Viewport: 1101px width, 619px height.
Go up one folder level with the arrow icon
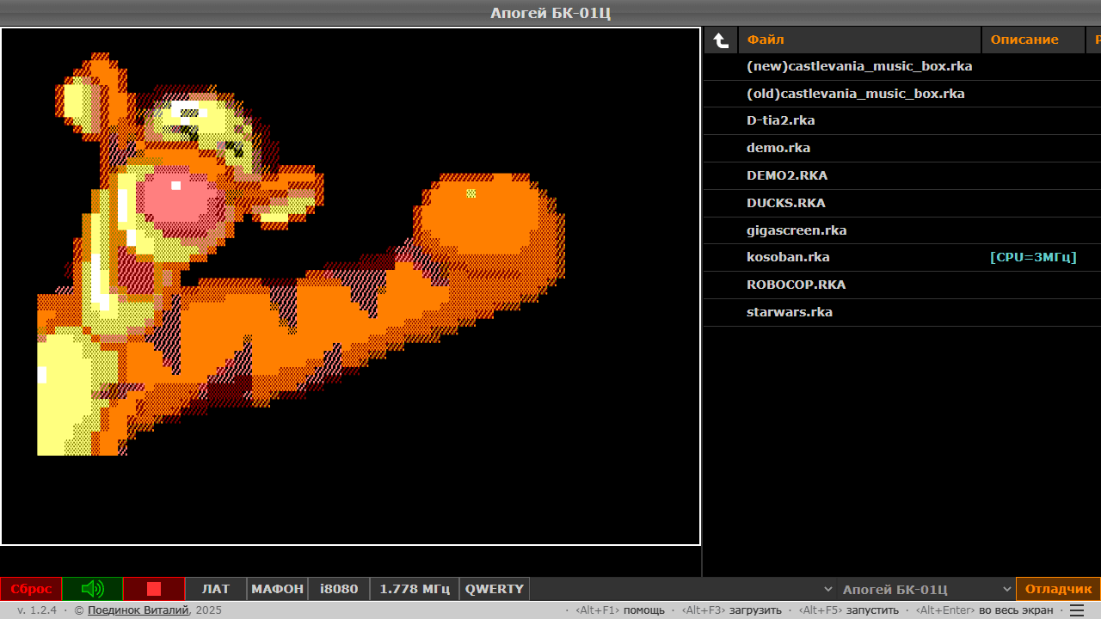coord(721,40)
